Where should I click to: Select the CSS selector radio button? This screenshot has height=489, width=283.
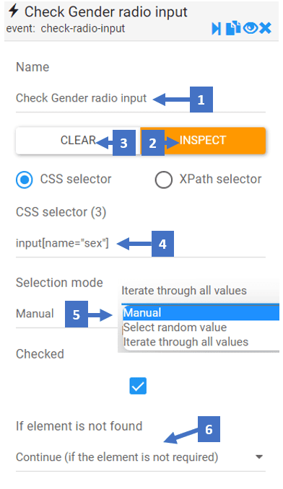[25, 180]
